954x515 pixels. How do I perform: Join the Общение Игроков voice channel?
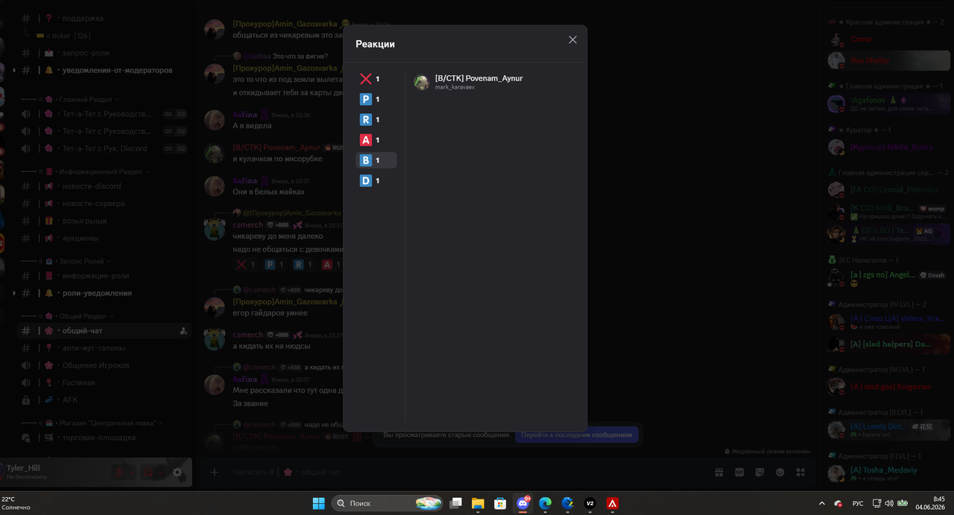[x=104, y=365]
